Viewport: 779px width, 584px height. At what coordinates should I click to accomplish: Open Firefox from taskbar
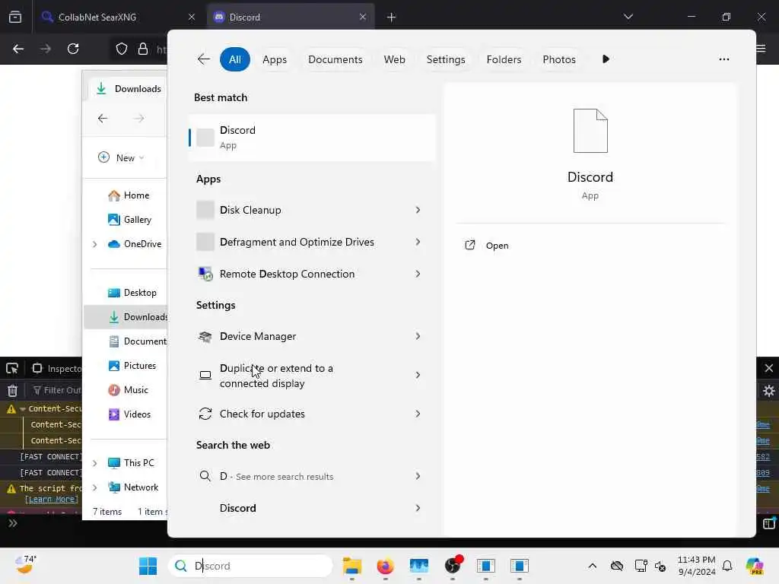(x=385, y=566)
